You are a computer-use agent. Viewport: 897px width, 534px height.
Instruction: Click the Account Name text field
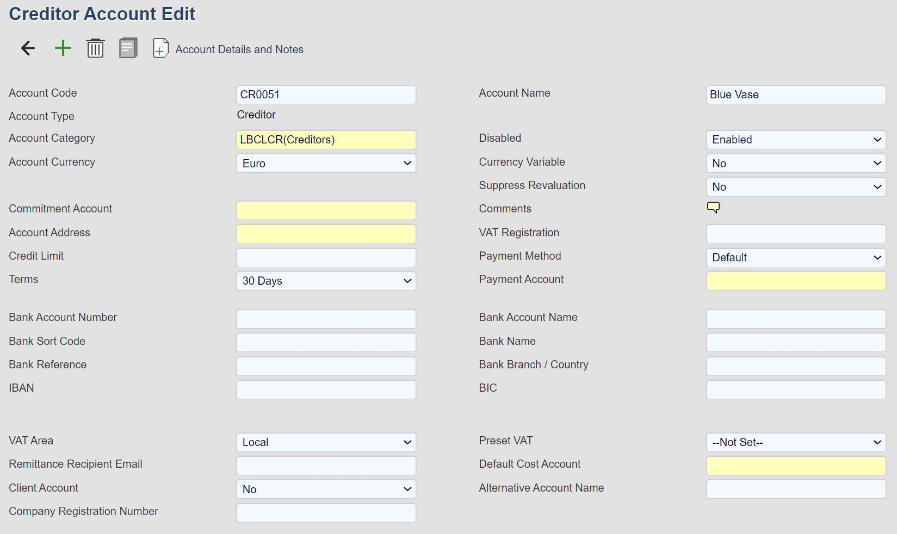796,95
